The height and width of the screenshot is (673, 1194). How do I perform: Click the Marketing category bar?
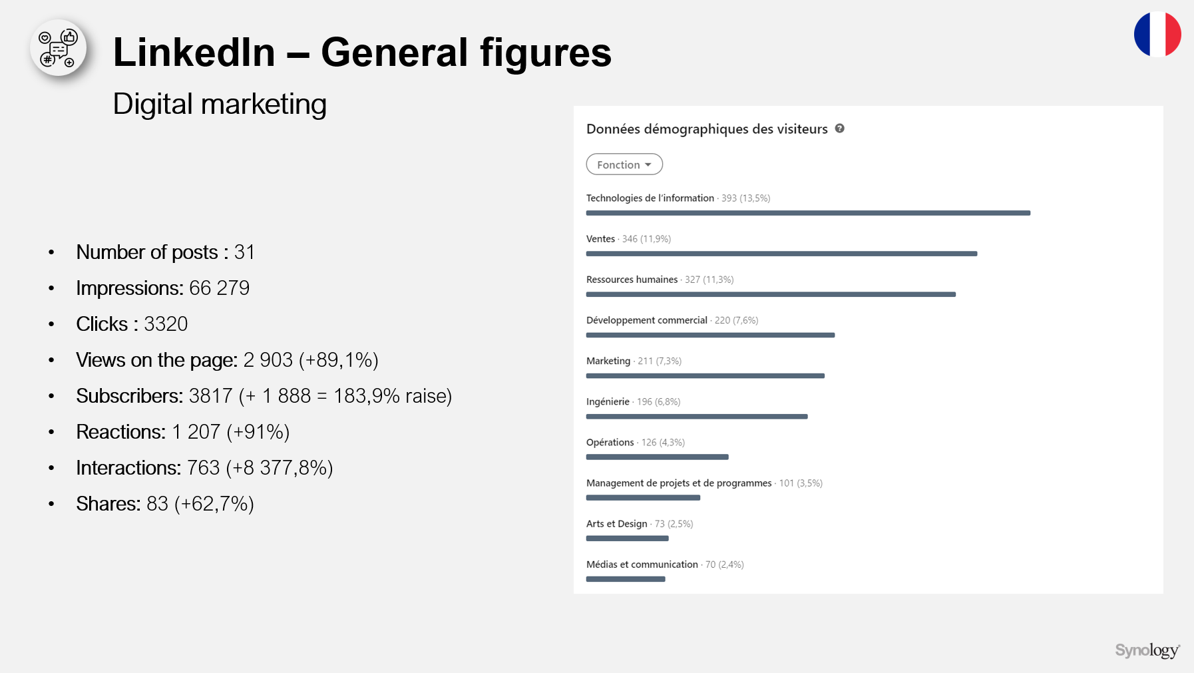coord(705,376)
